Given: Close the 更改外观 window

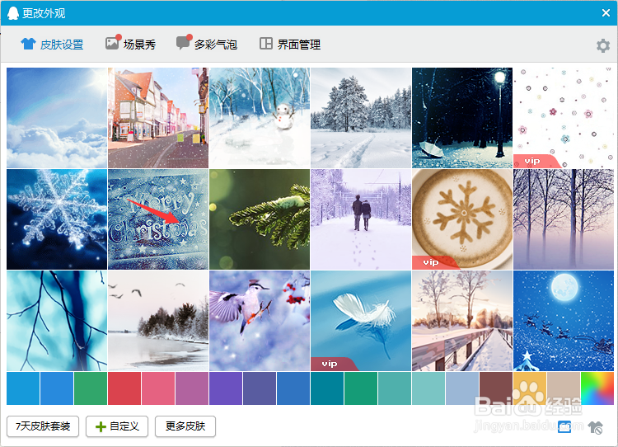Looking at the screenshot, I should click(606, 13).
